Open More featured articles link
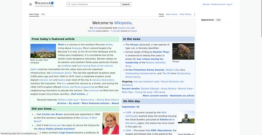Viewport: 262px width, 135px height. point(95,103)
